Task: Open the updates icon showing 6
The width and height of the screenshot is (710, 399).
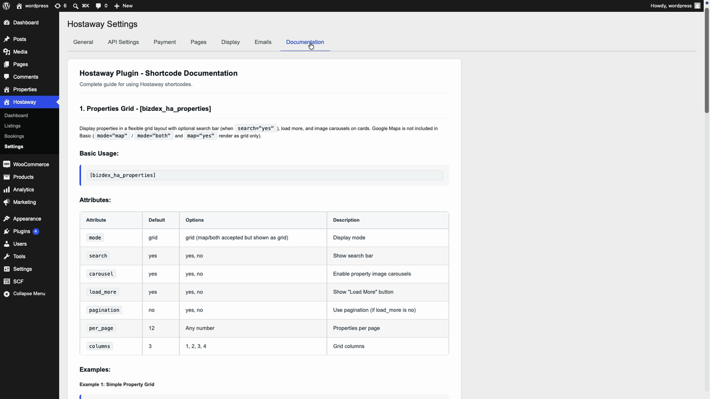Action: point(57,6)
